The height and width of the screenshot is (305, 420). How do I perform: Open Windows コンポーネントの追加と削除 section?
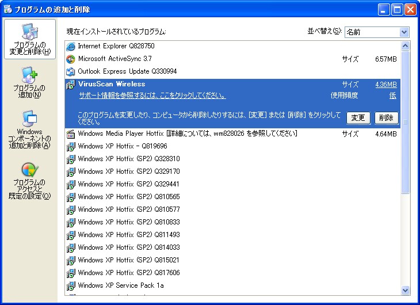(x=29, y=129)
